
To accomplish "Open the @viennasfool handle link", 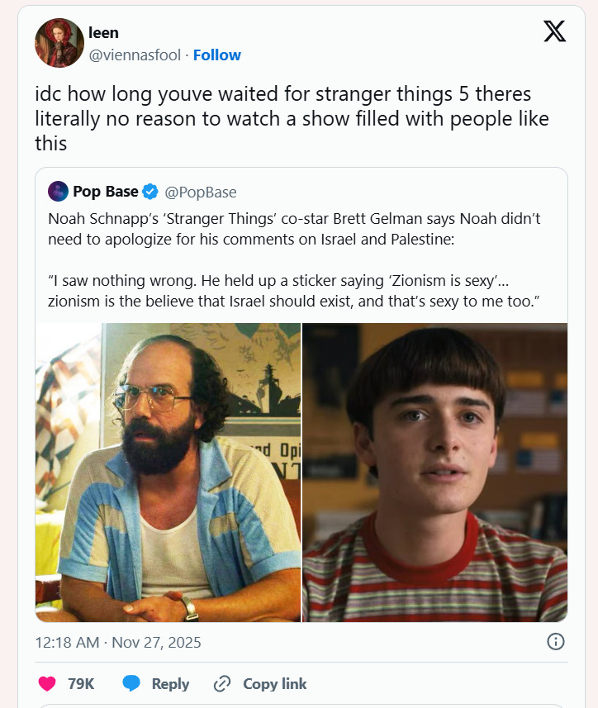I will coord(135,55).
